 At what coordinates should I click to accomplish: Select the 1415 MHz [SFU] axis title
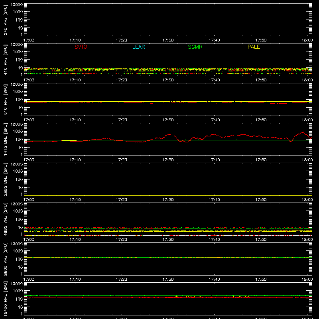coord(6,140)
